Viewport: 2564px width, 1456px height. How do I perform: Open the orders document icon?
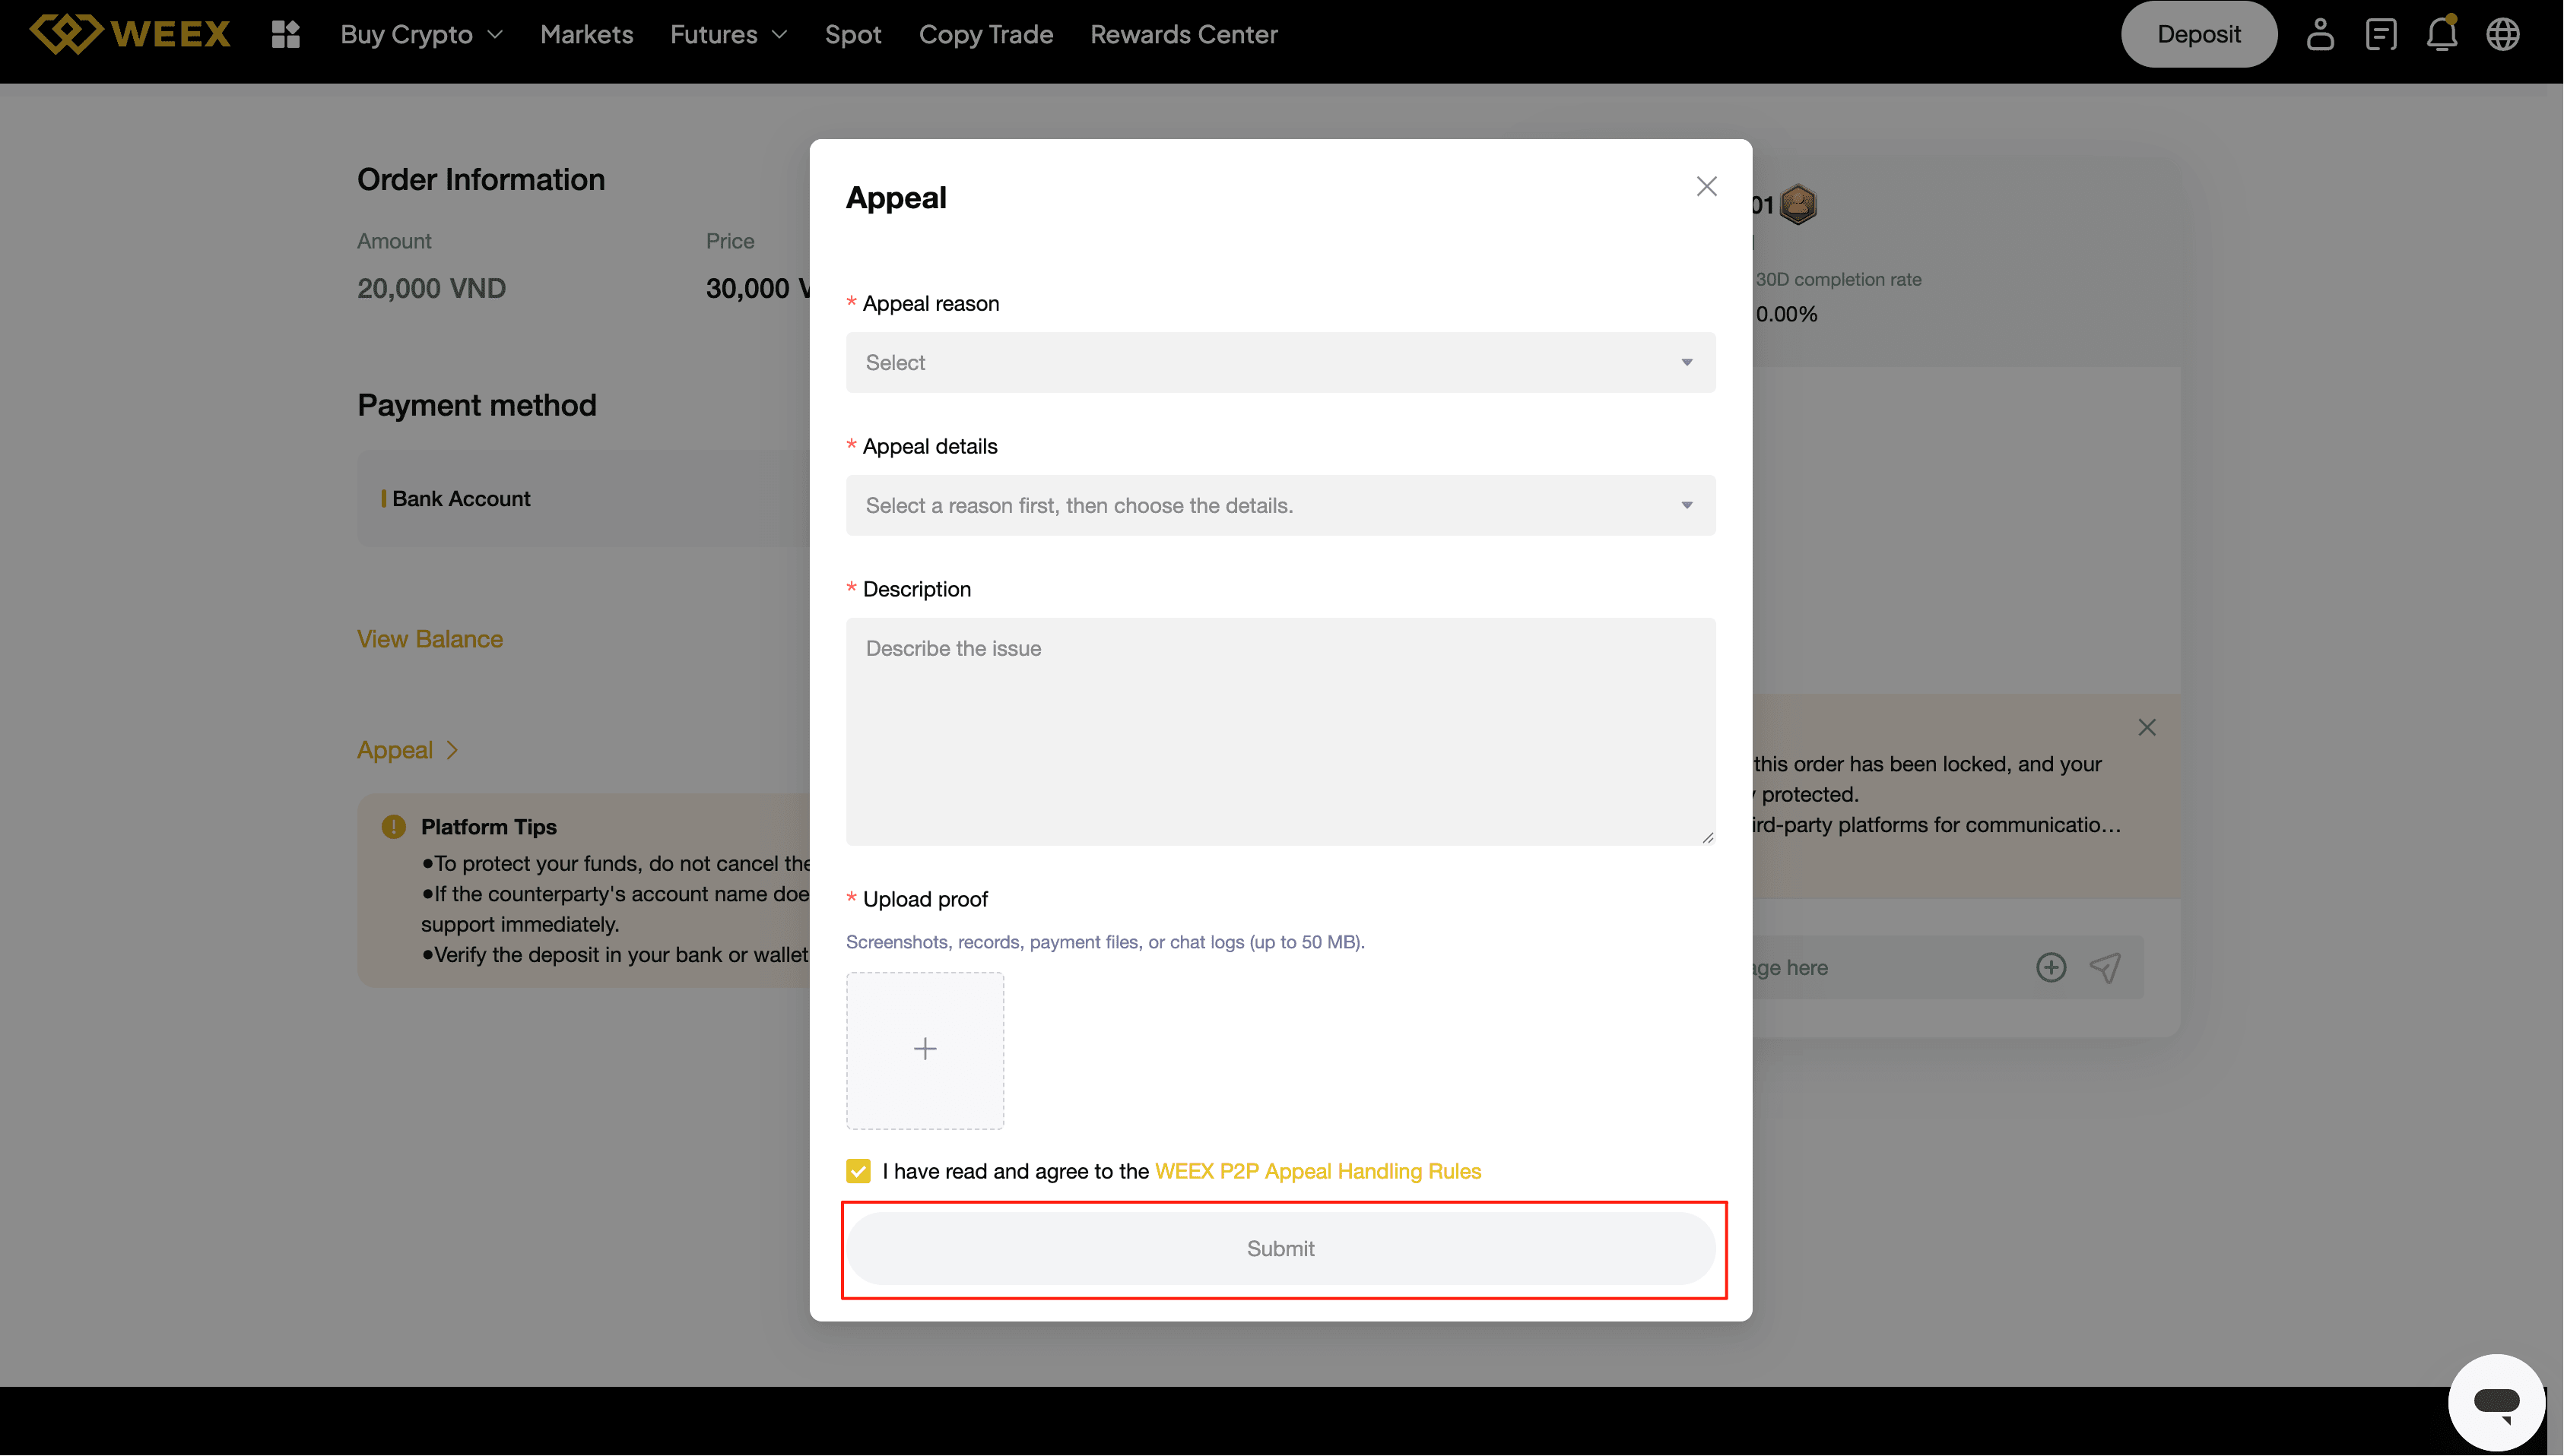point(2381,34)
